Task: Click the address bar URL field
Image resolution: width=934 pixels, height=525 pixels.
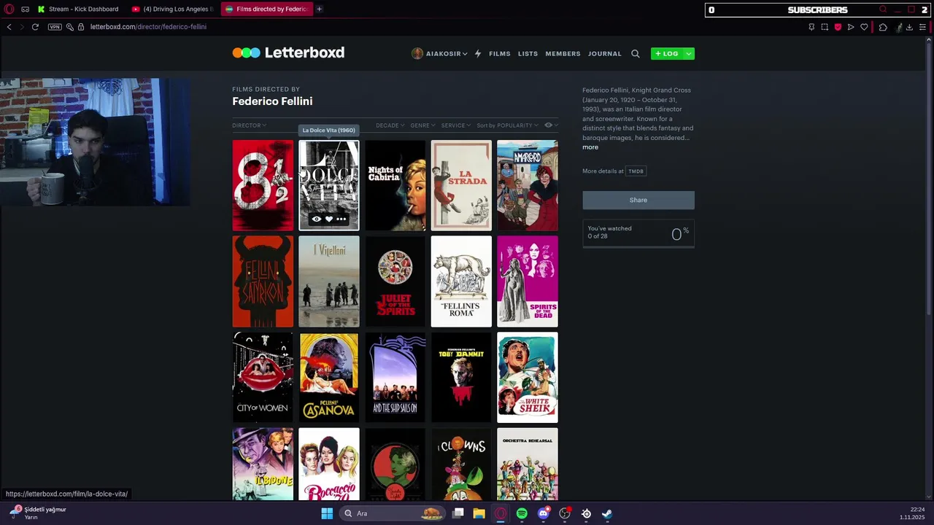Action: coord(148,27)
